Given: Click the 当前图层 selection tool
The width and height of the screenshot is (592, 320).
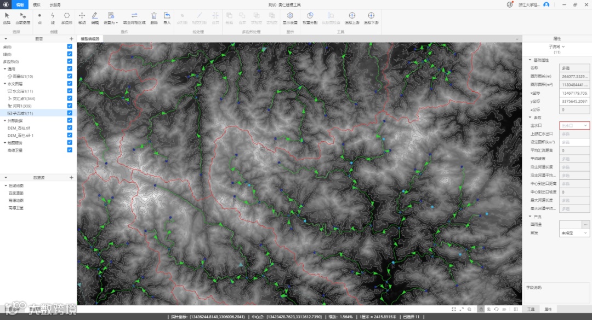Looking at the screenshot, I should click(x=22, y=18).
